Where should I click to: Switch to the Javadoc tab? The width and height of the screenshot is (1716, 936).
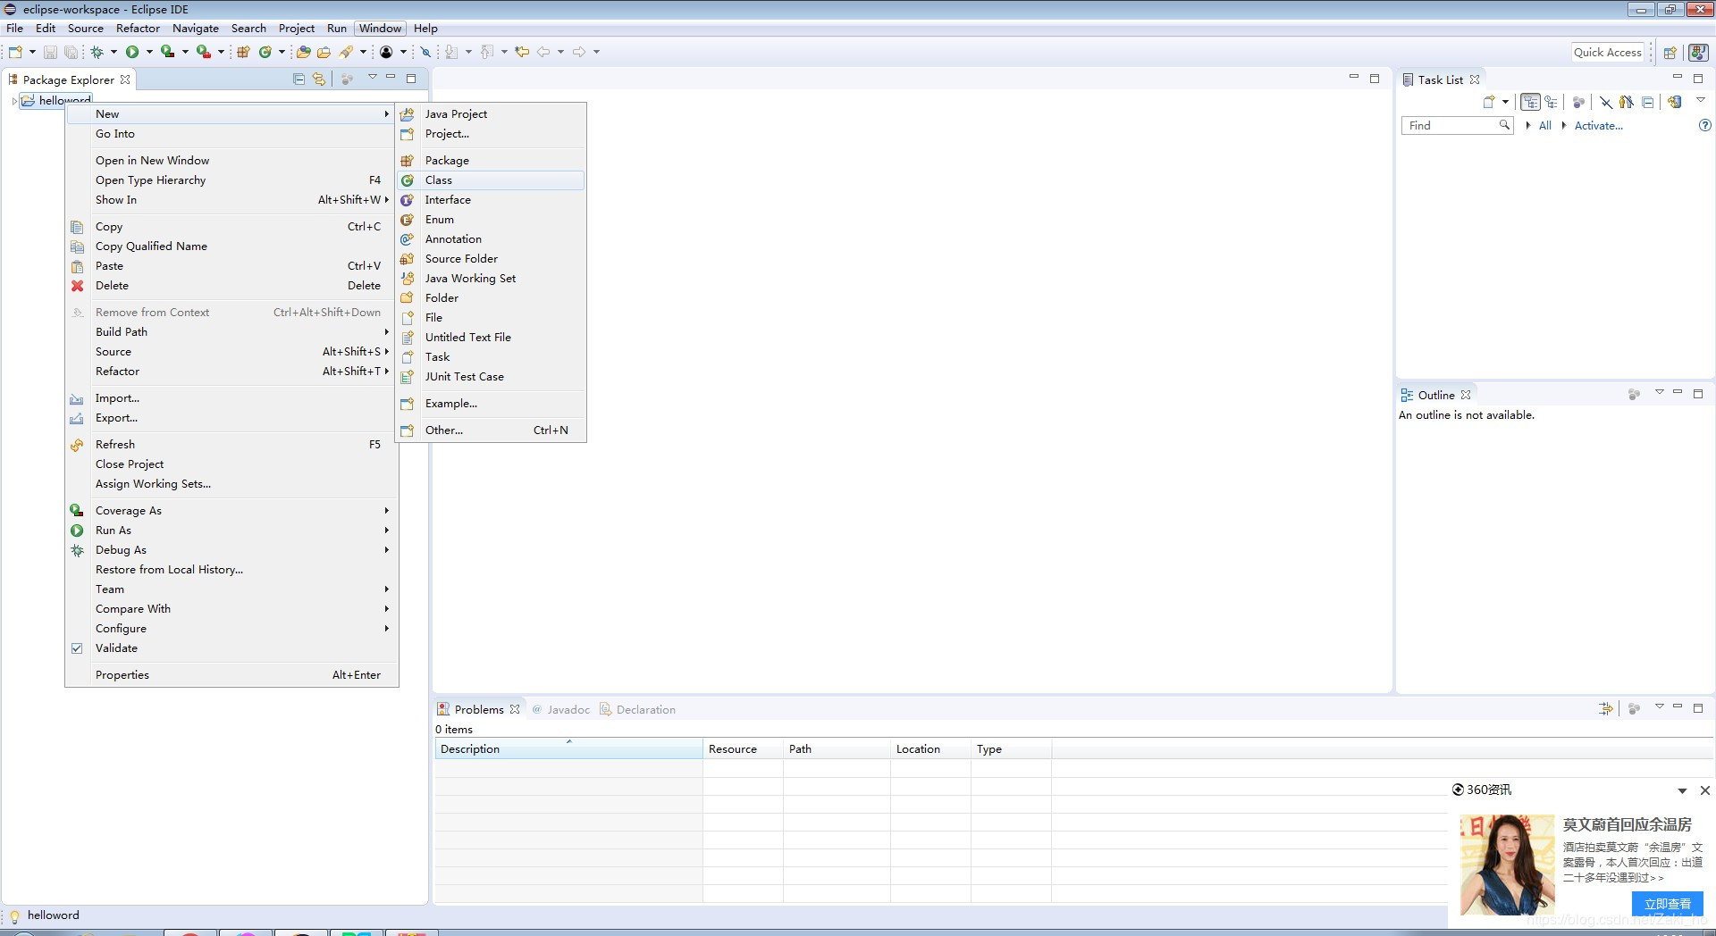pos(568,709)
